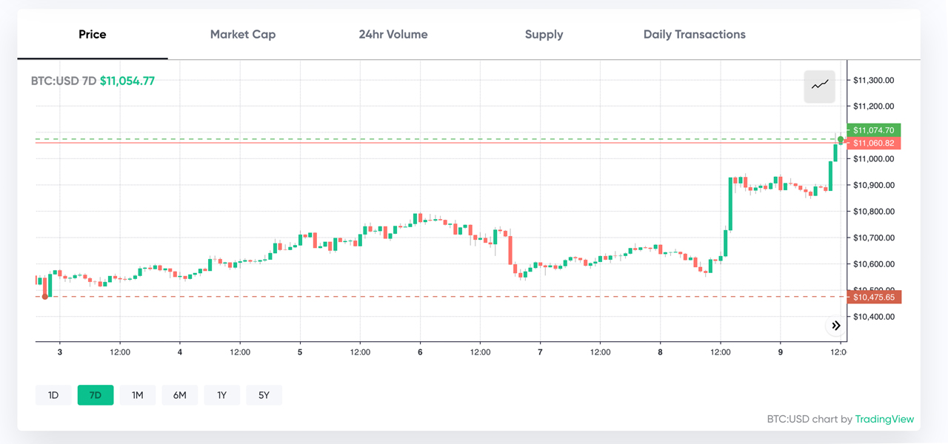Click the $10,475.65 low price label
948x444 pixels.
874,297
